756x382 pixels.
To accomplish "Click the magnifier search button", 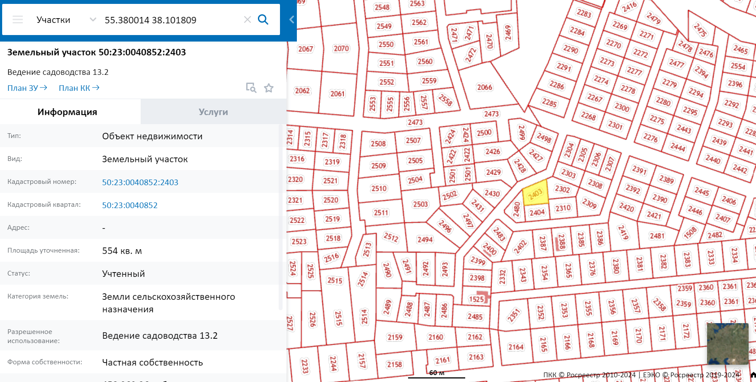I will click(263, 19).
